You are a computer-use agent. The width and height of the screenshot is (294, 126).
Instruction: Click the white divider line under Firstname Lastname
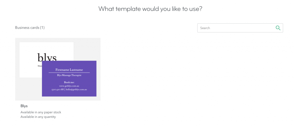click(x=69, y=73)
